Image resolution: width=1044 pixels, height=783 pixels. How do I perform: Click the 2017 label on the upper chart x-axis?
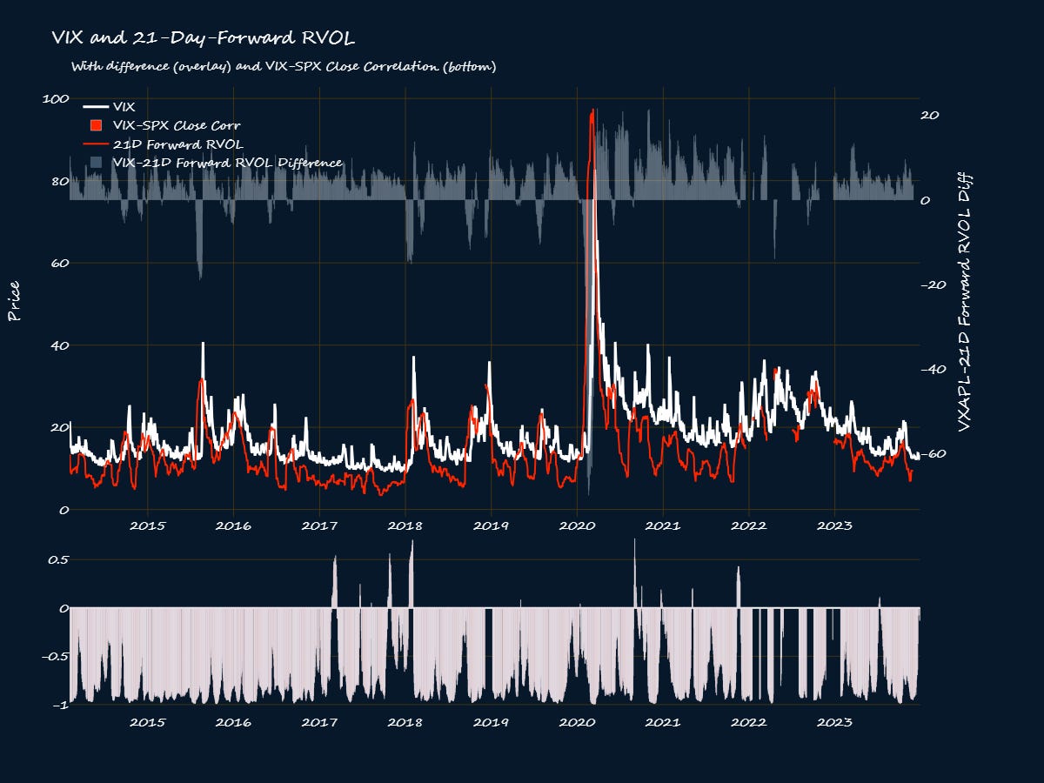[x=319, y=525]
